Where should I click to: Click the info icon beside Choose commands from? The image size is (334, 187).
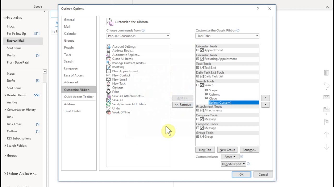click(143, 30)
